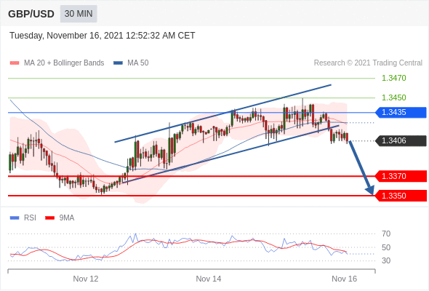
Task: Select the 1.3370 red support tag
Action: tap(401, 176)
